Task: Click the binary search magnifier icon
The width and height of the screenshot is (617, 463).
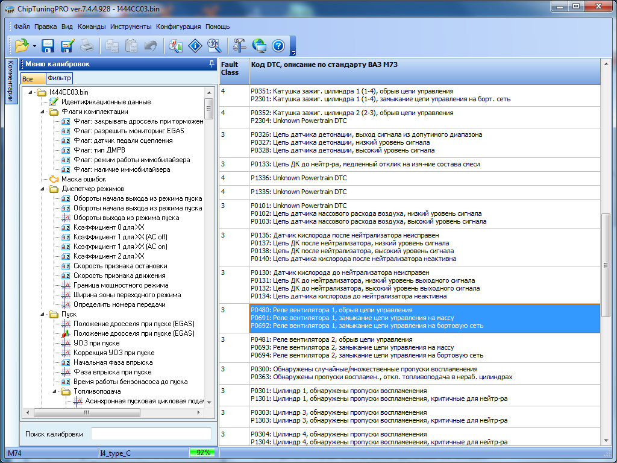Action: pos(214,45)
